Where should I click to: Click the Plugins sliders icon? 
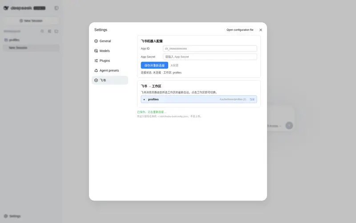[96, 61]
